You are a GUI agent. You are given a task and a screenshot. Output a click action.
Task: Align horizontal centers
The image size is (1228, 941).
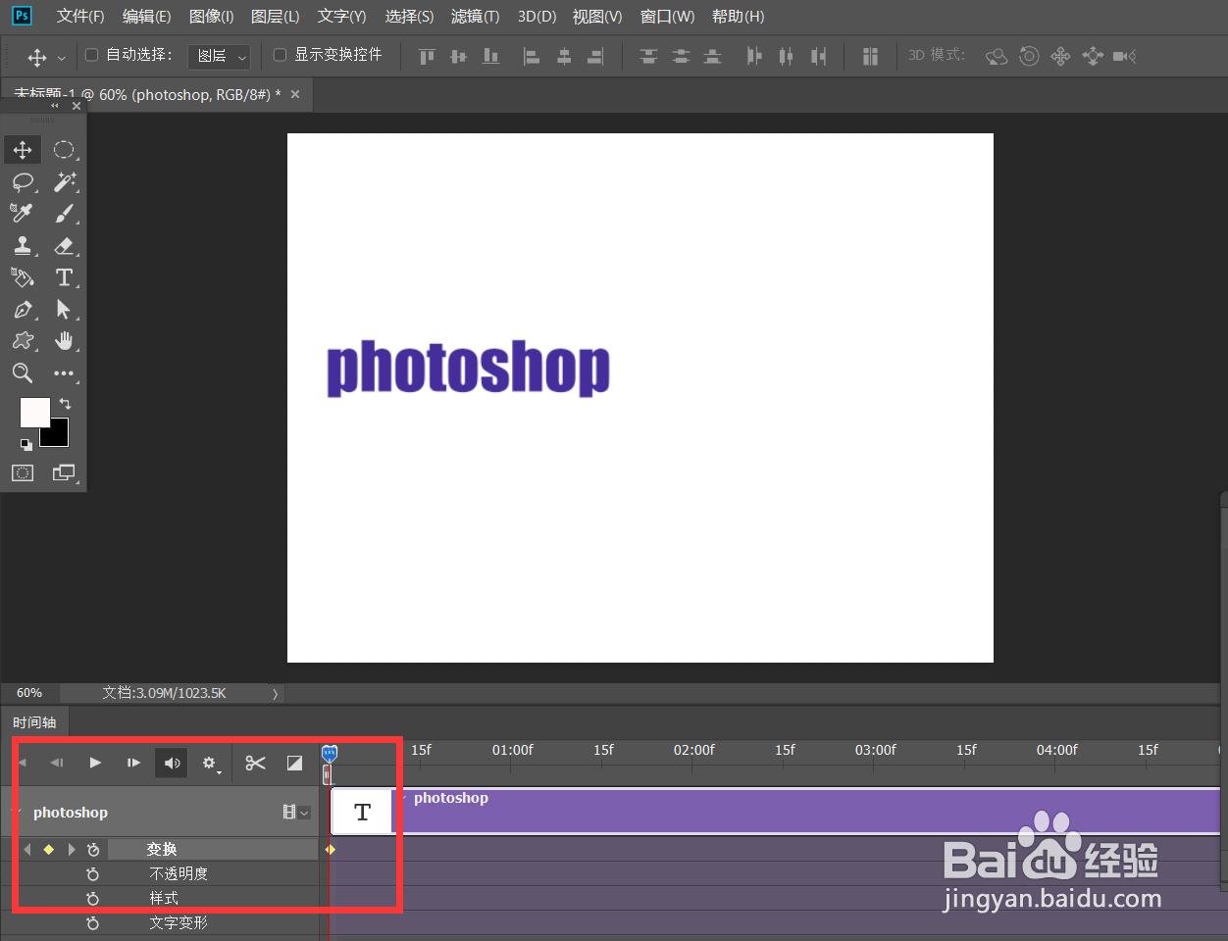coord(564,57)
